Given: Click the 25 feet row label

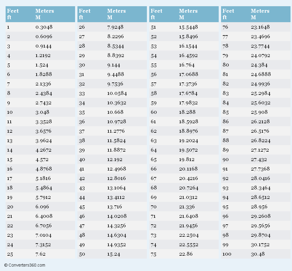Looking at the screenshot, I should coord(10,254).
